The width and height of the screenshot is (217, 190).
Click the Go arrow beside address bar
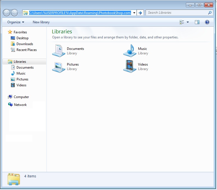tap(140, 13)
